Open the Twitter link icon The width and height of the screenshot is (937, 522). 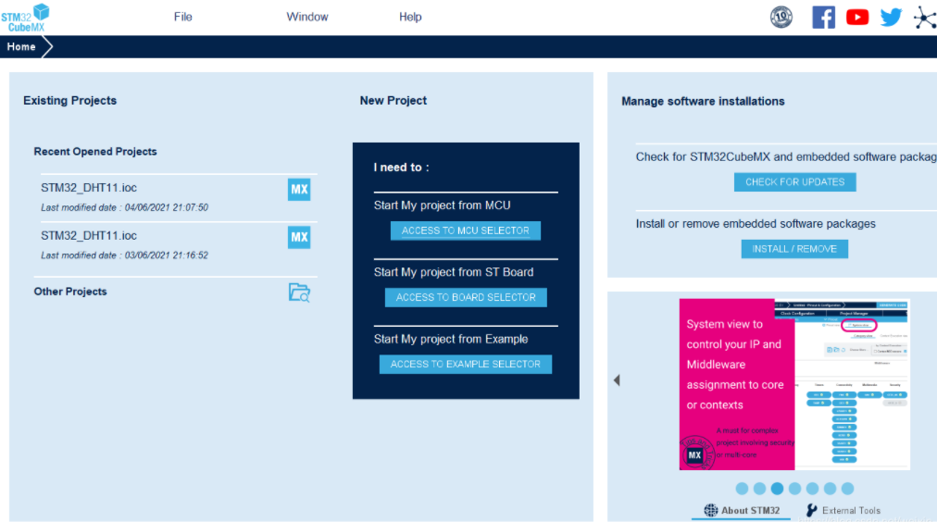[x=891, y=18]
